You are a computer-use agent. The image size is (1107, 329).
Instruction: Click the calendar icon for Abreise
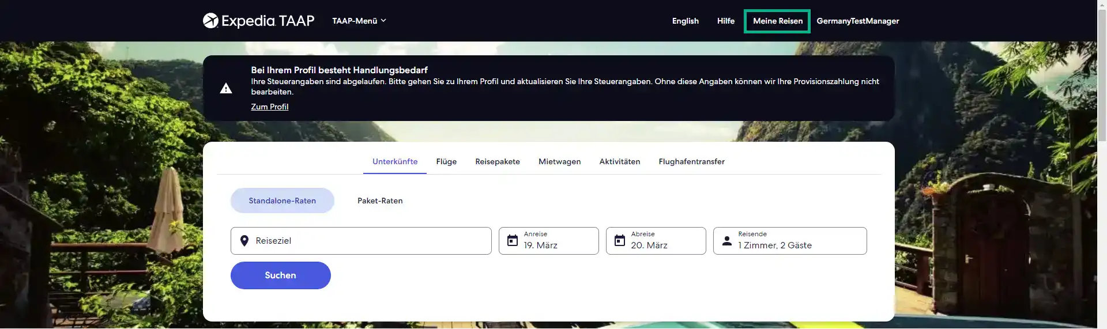click(619, 240)
